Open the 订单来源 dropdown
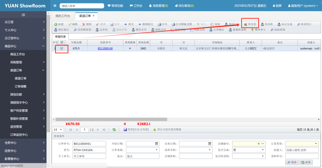 point(157,150)
